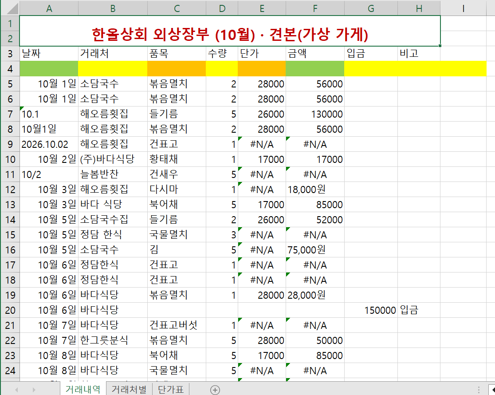Image resolution: width=495 pixels, height=395 pixels.
Task: Click the 한그릇분식 cell
Action: (x=113, y=340)
